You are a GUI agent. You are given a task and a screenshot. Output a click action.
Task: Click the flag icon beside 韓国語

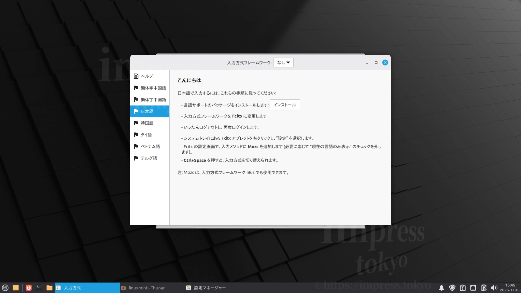pyautogui.click(x=136, y=123)
